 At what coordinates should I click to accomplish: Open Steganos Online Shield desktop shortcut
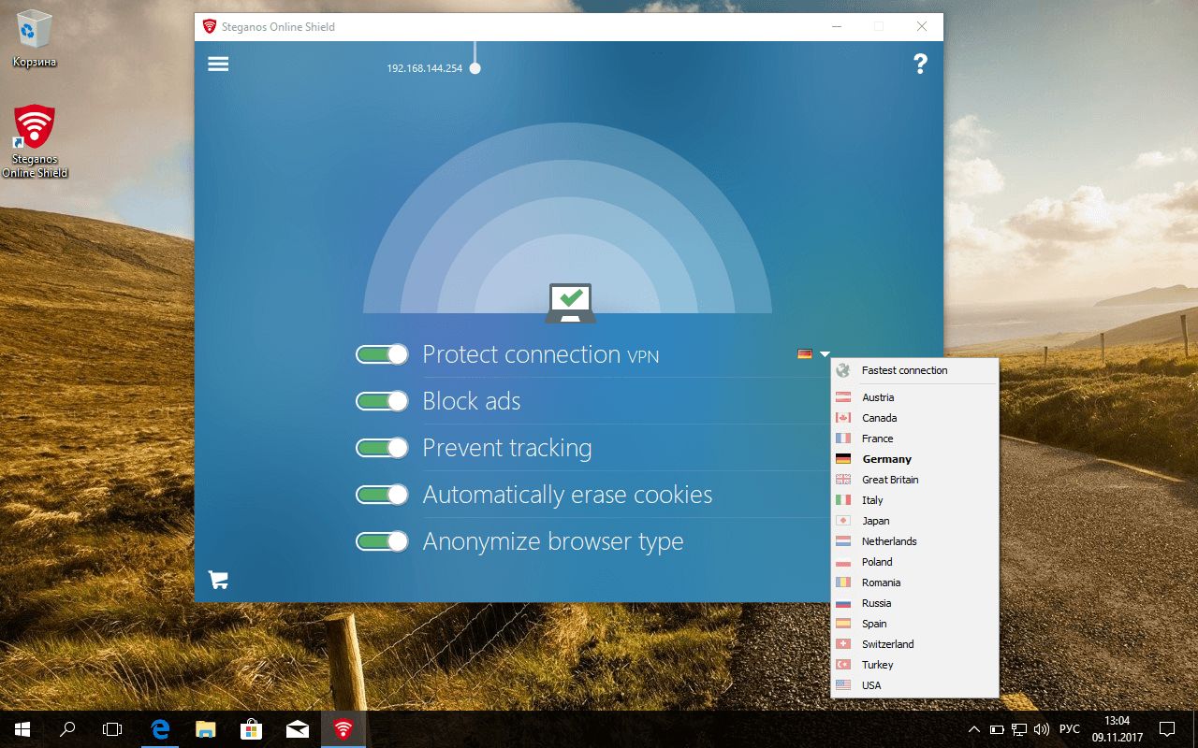coord(35,140)
